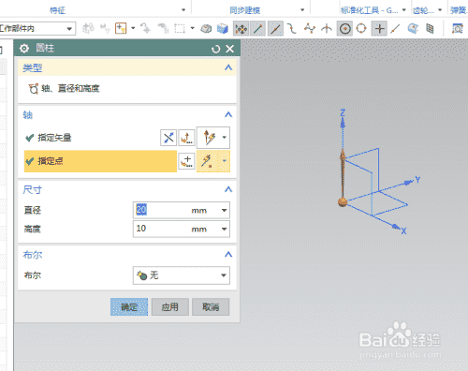Click the 标准化工具 group label
Image resolution: width=468 pixels, height=371 pixels.
tap(369, 10)
